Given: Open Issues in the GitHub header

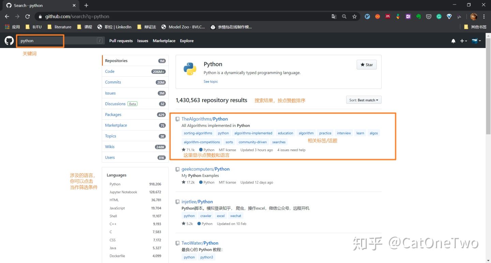Looking at the screenshot, I should (x=143, y=41).
